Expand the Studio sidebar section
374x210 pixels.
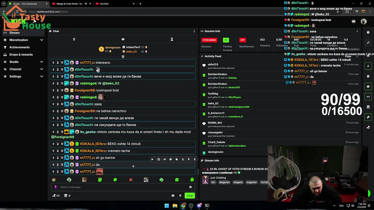coord(41,62)
